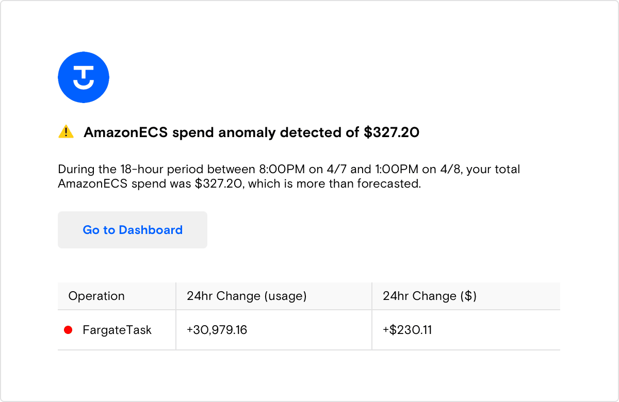The height and width of the screenshot is (402, 619).
Task: Click the blue smiley face logo
Action: point(84,77)
